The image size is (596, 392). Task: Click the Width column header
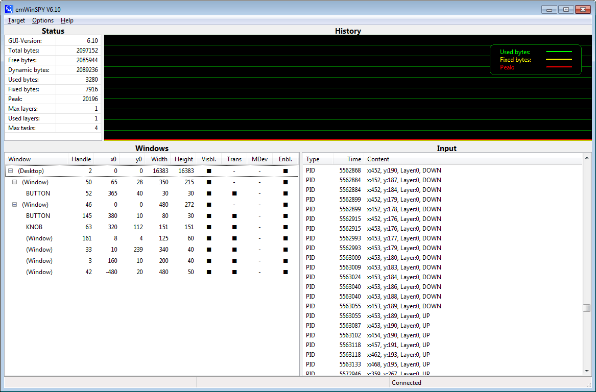coord(159,159)
